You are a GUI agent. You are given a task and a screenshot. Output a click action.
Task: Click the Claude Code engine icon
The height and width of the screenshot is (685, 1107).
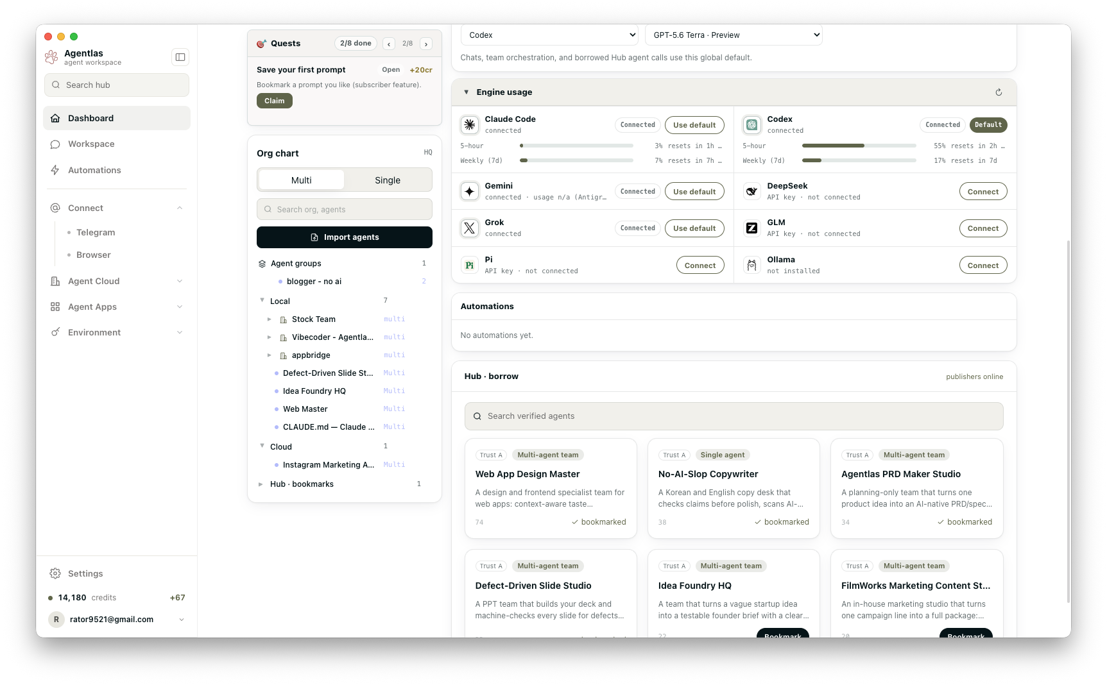click(x=470, y=124)
